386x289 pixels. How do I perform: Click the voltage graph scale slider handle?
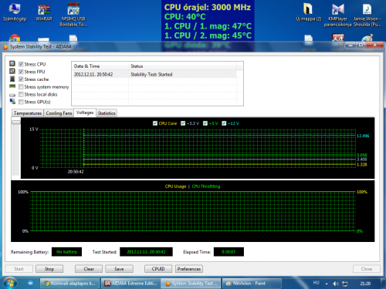pos(16,123)
